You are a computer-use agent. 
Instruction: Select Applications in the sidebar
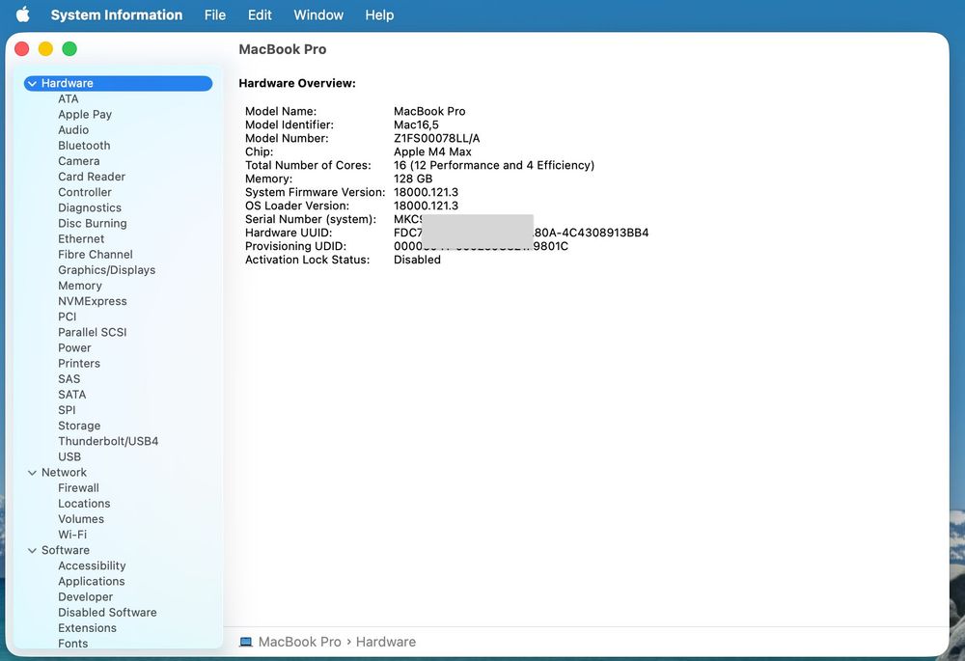click(x=92, y=582)
